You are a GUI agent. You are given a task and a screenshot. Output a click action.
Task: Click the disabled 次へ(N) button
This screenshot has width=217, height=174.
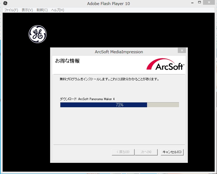click(146, 152)
